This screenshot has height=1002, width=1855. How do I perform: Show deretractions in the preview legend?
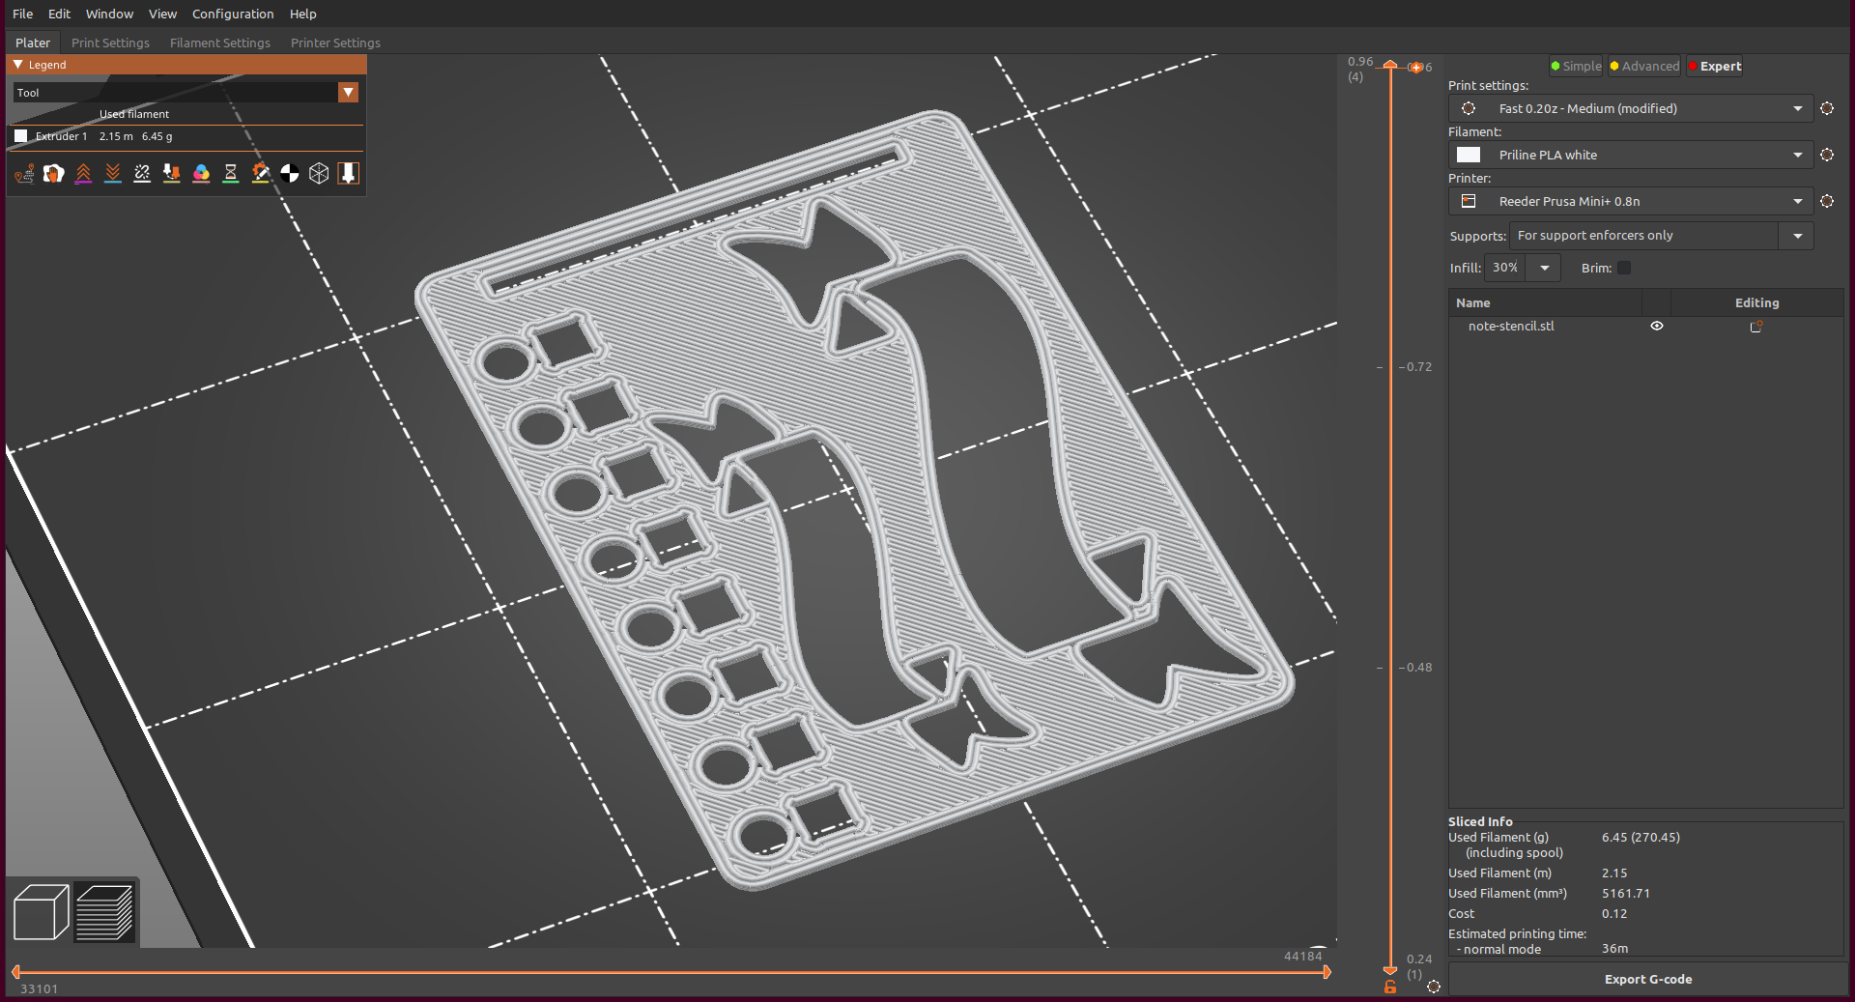(113, 174)
